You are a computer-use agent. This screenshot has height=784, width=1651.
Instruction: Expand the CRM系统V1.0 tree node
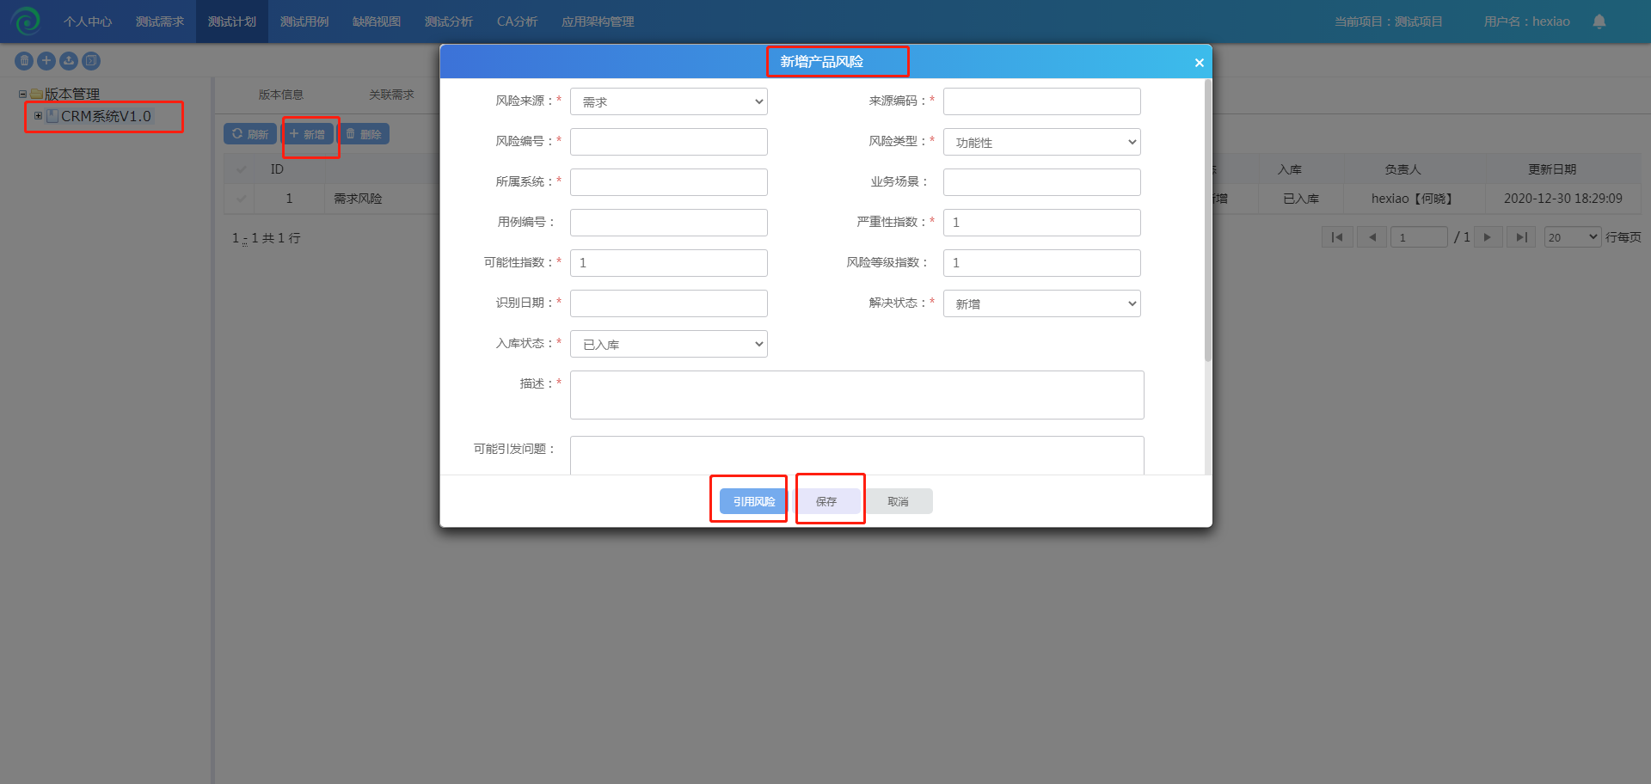[x=38, y=115]
